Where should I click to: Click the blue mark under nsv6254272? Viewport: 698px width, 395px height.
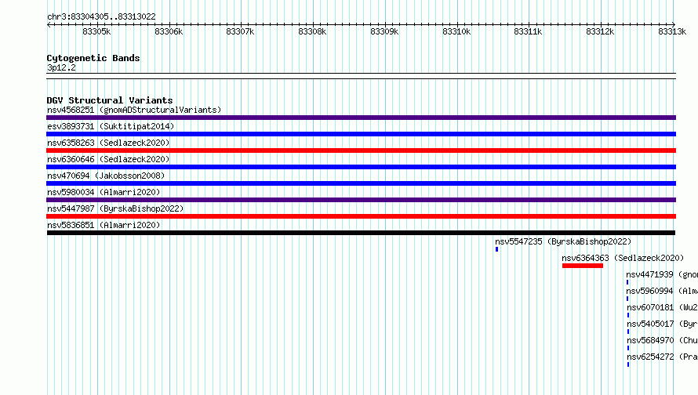(x=628, y=364)
